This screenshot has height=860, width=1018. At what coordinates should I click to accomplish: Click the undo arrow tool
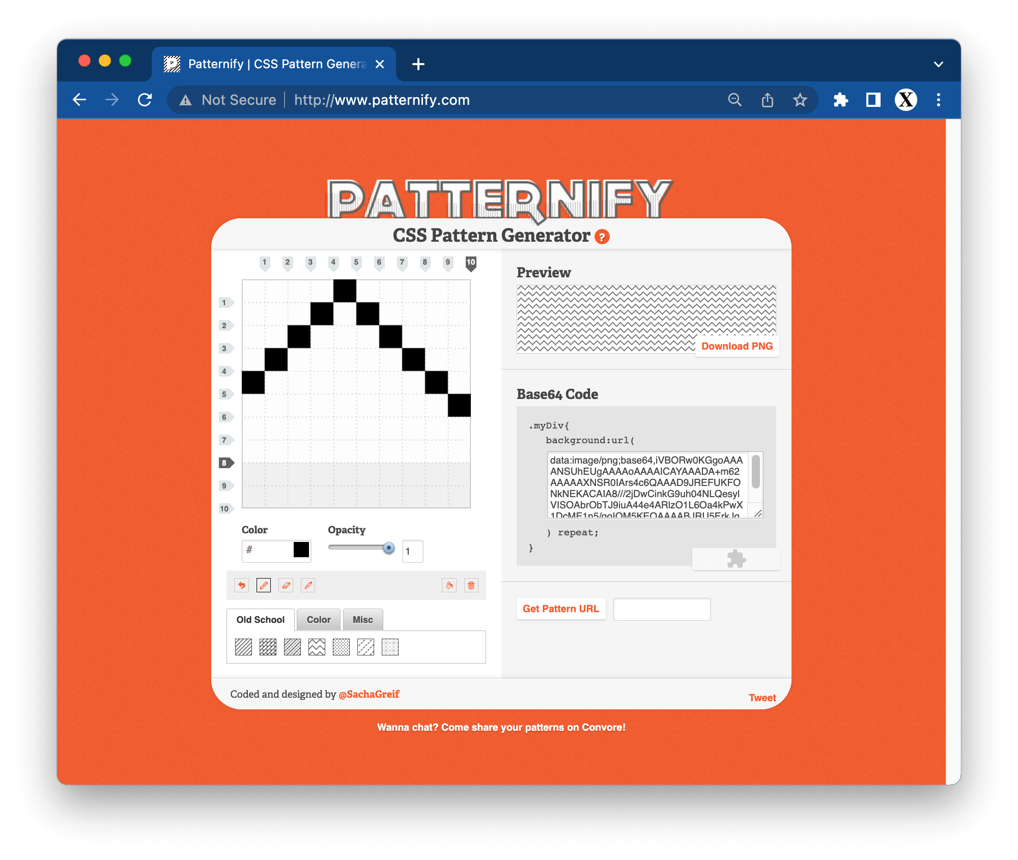click(242, 585)
